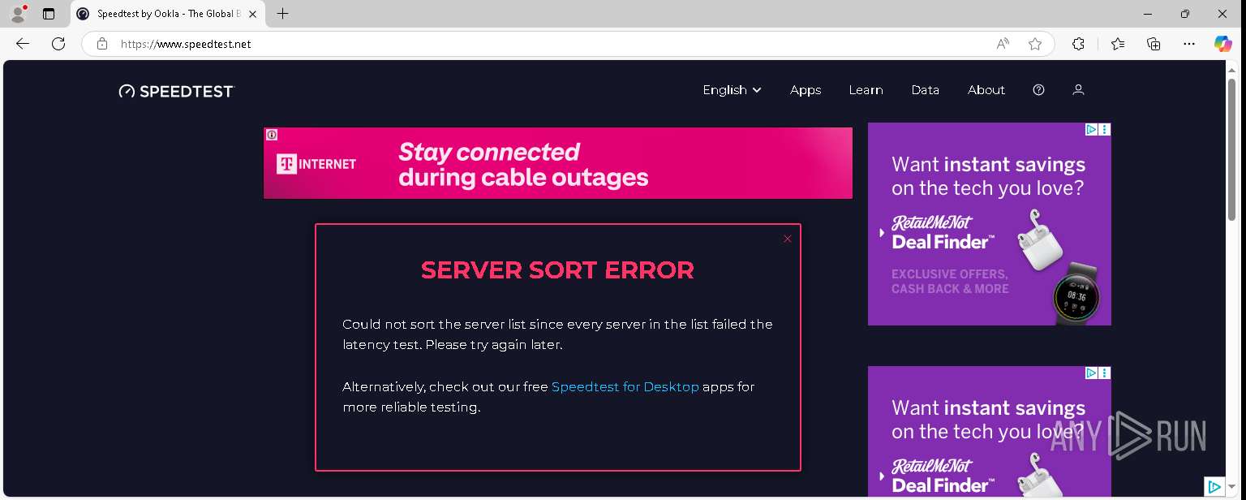Screen dimensions: 1246x500
Task: View site information lock icon
Action: tap(102, 44)
